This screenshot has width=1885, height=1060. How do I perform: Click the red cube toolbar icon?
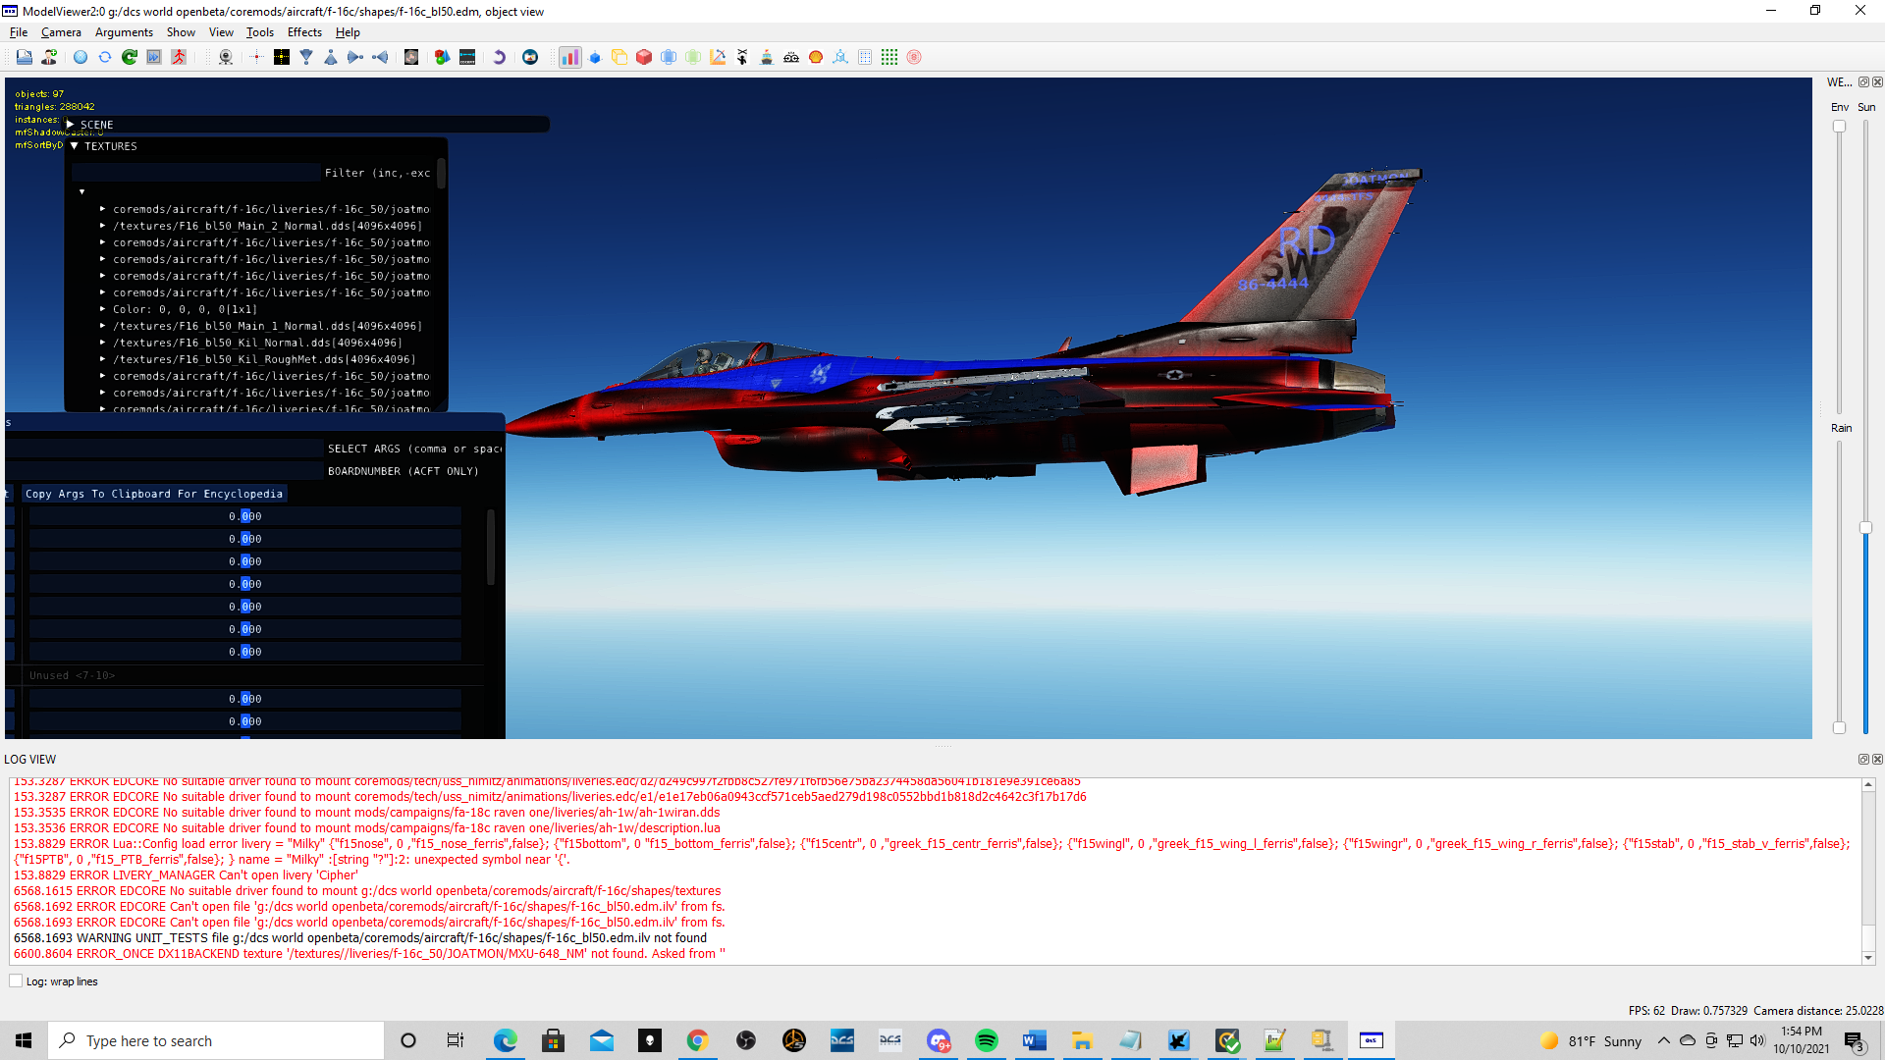click(644, 58)
